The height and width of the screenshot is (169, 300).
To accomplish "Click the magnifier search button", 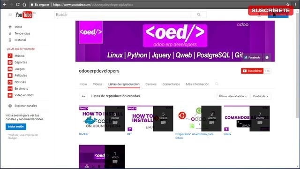I will tap(199, 15).
